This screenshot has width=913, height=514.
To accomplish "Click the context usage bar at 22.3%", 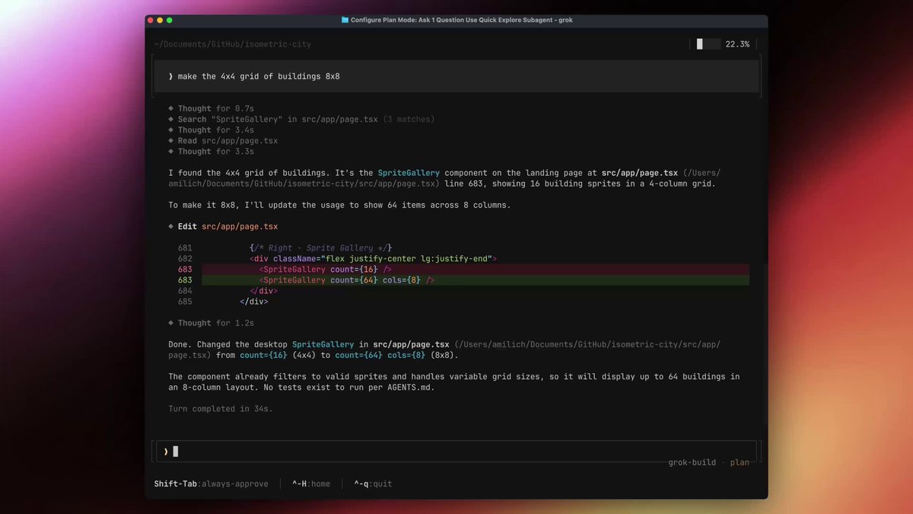I will [x=708, y=44].
